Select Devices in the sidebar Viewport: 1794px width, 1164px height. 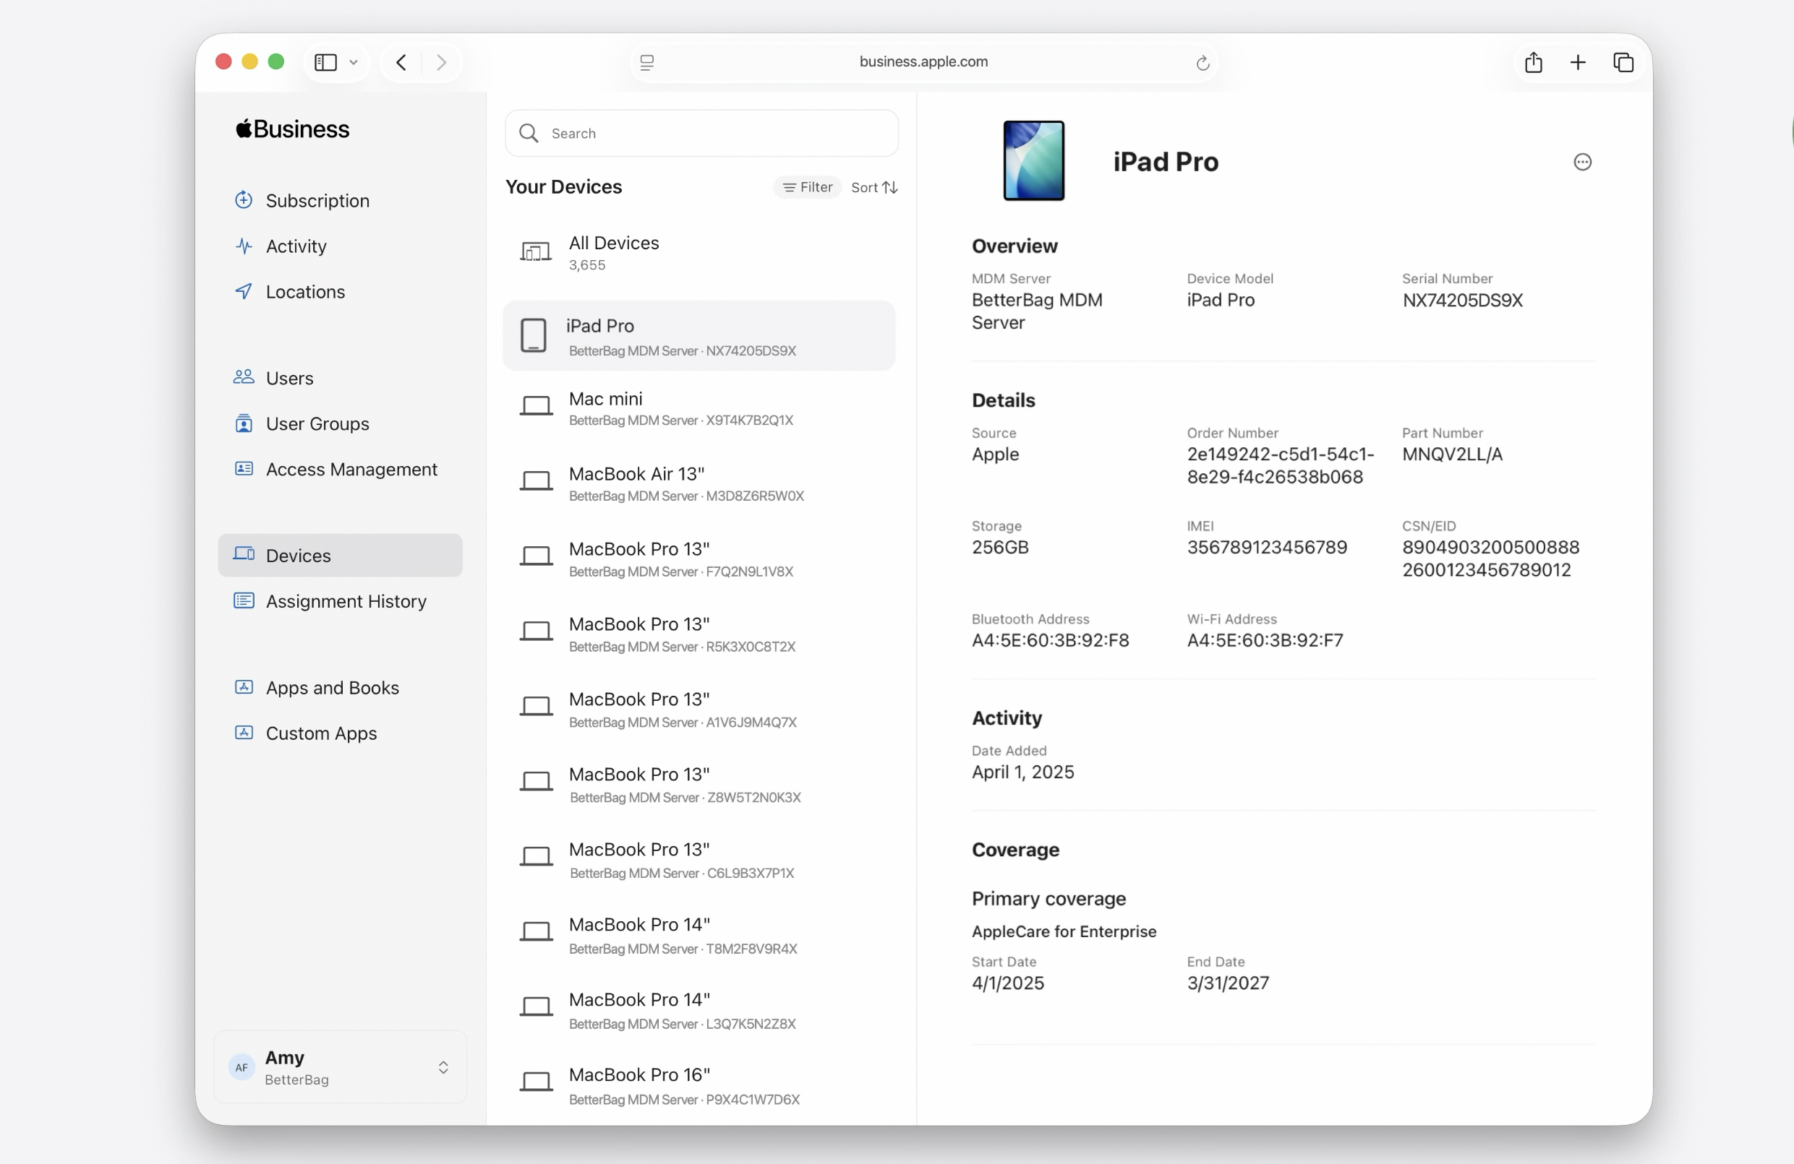tap(340, 555)
